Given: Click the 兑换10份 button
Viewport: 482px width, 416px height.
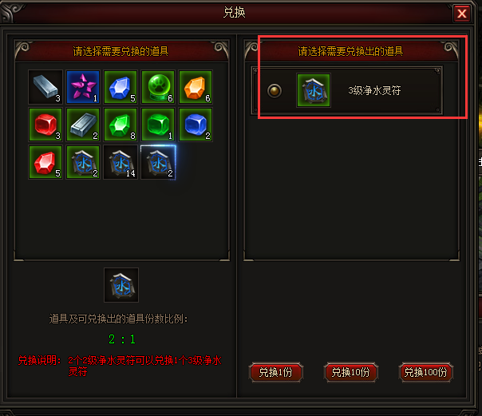Looking at the screenshot, I should (x=351, y=372).
